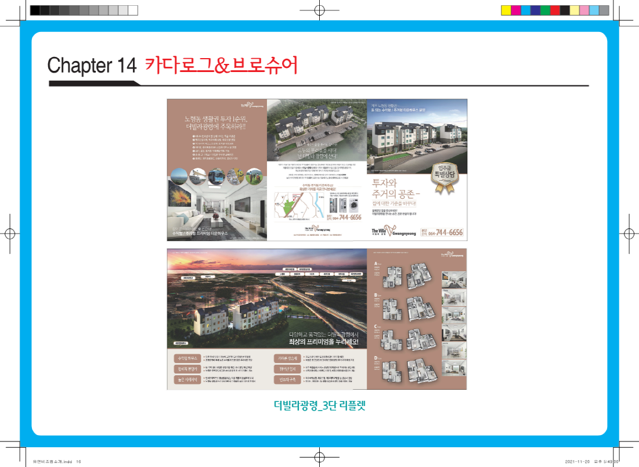Click the top center registration crosshair mark
Screen dimensions: 639x467
[x=319, y=10]
